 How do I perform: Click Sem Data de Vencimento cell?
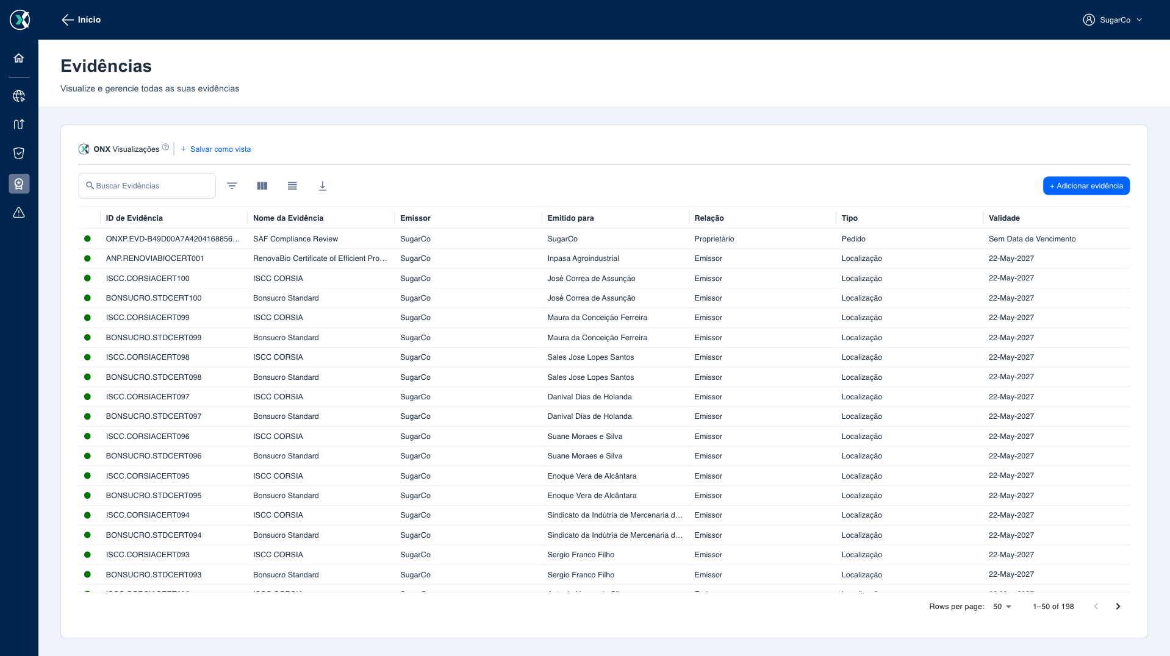coord(1032,239)
